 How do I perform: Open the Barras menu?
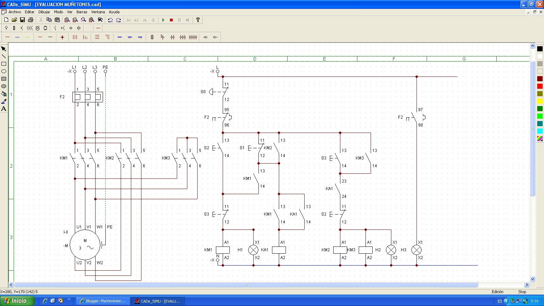click(x=82, y=12)
